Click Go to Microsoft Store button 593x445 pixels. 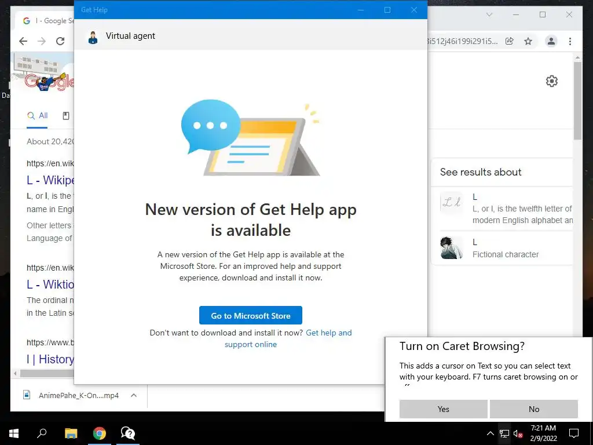click(251, 316)
